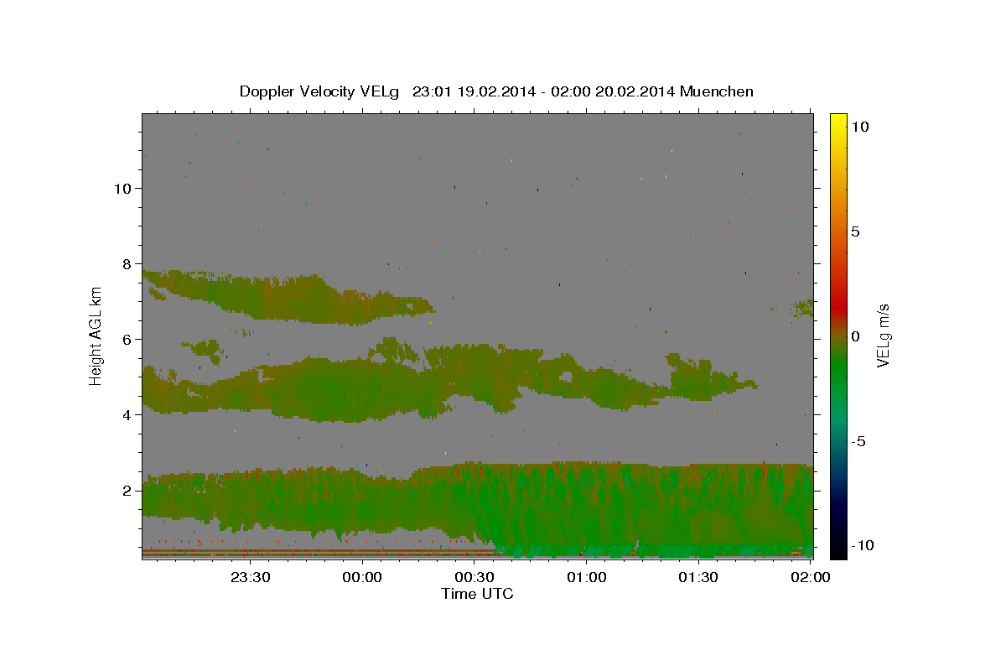Click the colorbar tick label -10
Image resolution: width=1006 pixels, height=671 pixels.
tap(862, 545)
